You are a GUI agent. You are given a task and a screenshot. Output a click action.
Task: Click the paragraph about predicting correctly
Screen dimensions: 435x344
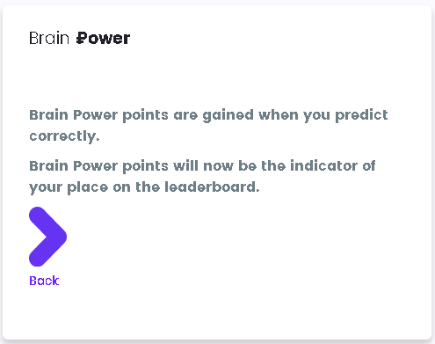pos(208,126)
